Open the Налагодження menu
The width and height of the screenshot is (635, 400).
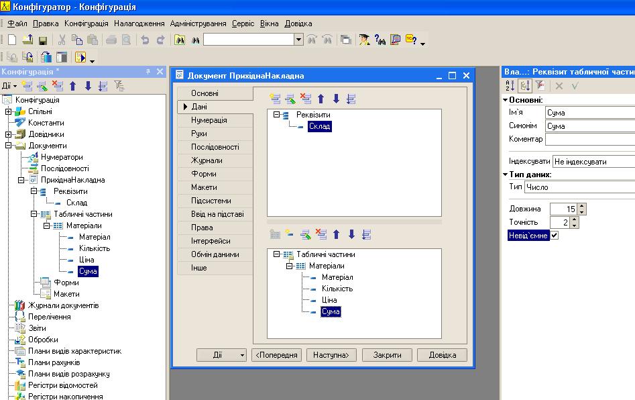[x=139, y=23]
